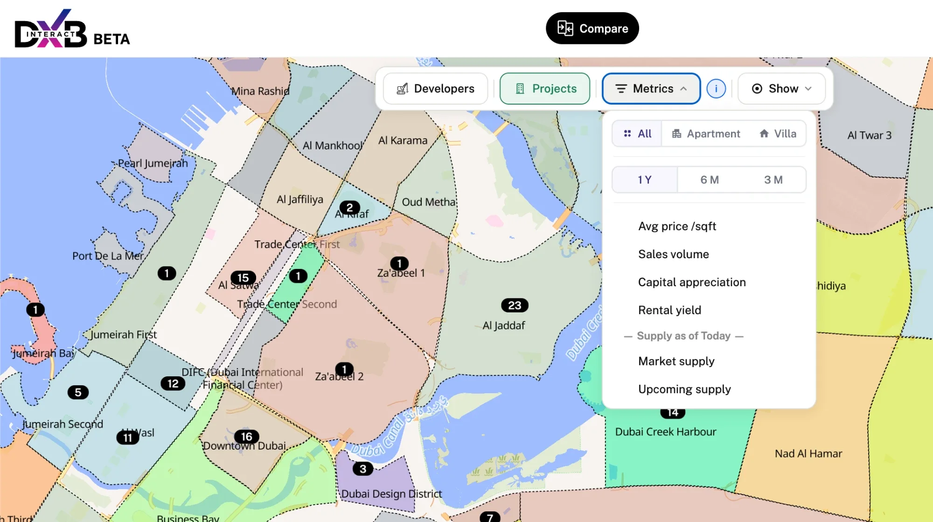933x522 pixels.
Task: Click the Nad Al Hamar area label
Action: 808,454
